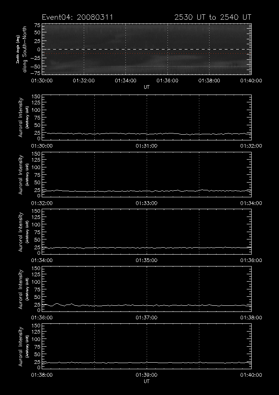
Task: Click the '01:31:00' time label
Action: pos(147,146)
